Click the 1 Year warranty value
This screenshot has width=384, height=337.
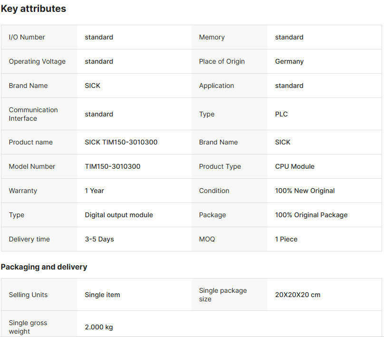[x=95, y=191]
